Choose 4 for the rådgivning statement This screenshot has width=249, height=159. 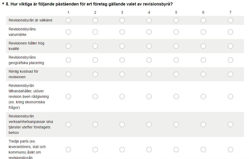(149, 96)
